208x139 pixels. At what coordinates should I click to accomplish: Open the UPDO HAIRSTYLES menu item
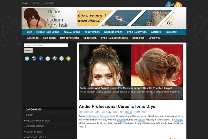(x=137, y=32)
